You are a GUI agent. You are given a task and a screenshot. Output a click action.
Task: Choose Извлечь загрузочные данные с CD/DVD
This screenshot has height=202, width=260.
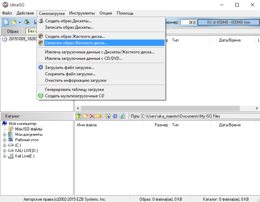[101, 58]
